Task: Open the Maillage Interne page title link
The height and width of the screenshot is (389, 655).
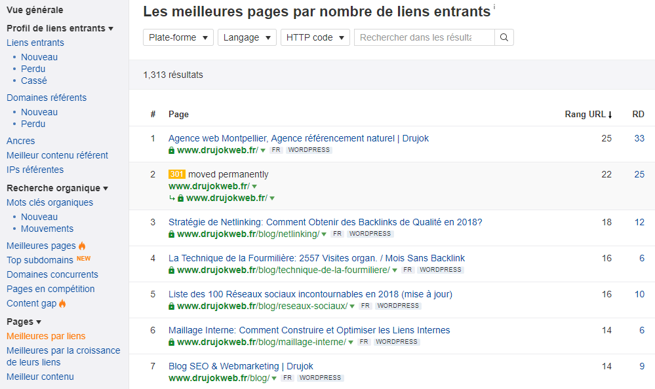Action: coord(309,330)
